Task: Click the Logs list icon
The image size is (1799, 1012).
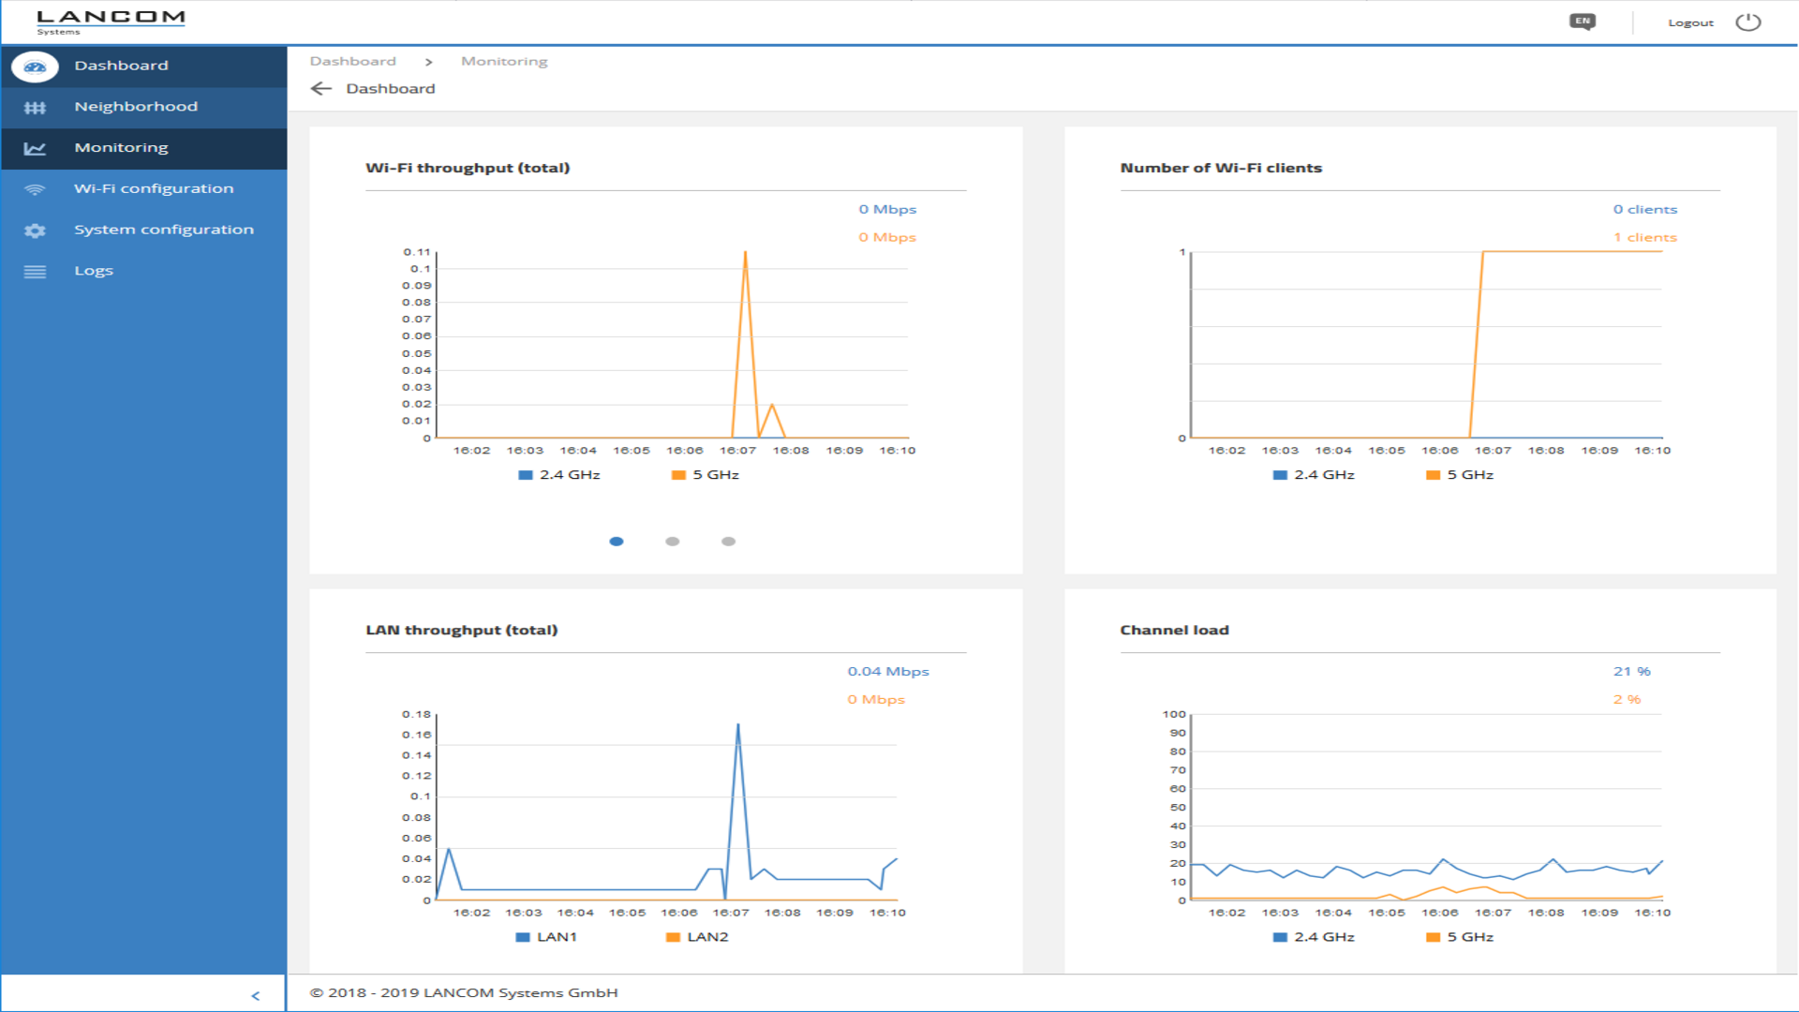Action: (x=35, y=272)
